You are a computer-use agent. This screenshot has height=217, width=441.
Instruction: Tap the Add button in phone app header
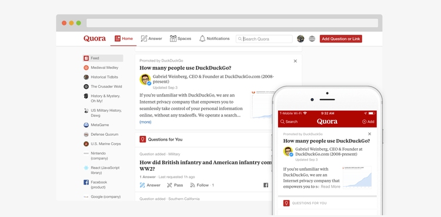click(368, 122)
